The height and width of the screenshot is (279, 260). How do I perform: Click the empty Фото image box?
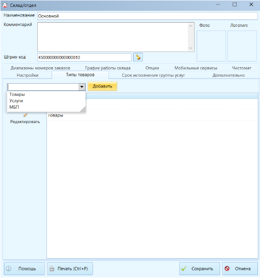pyautogui.click(x=211, y=46)
